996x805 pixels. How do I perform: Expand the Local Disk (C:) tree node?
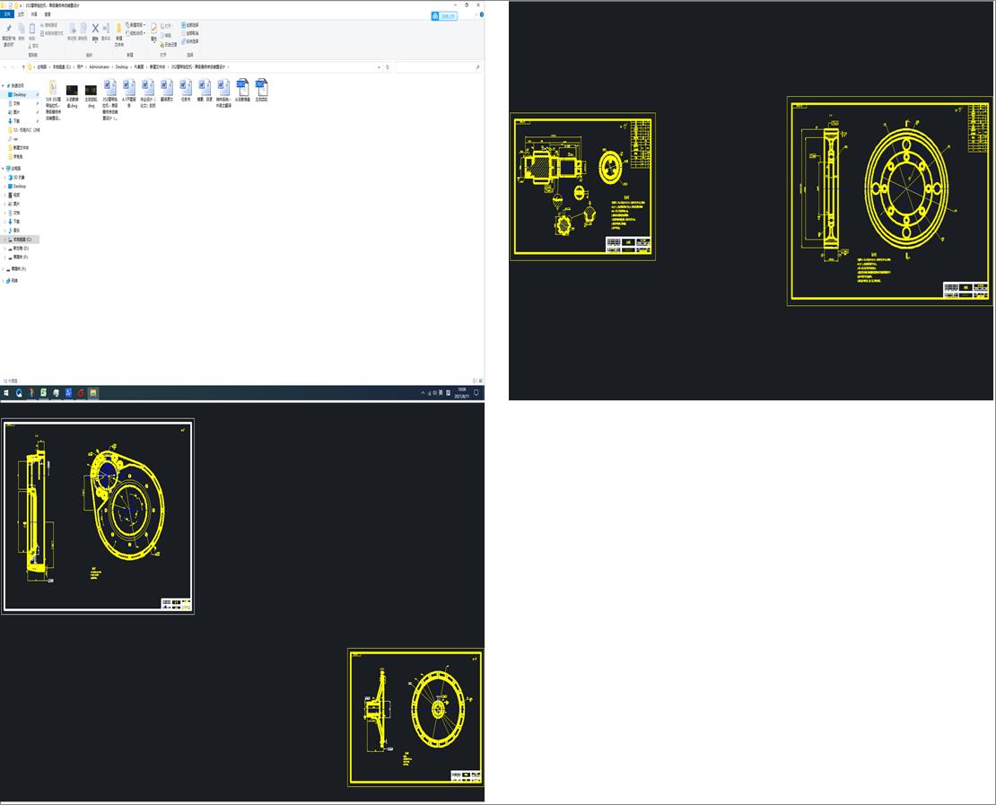pos(5,240)
